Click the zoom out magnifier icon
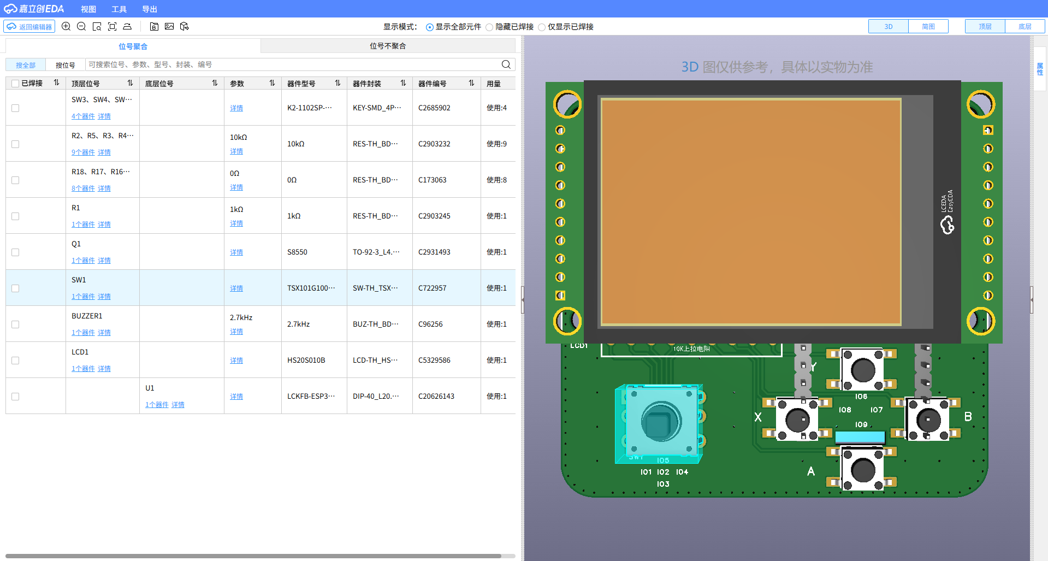This screenshot has height=561, width=1048. pos(81,26)
